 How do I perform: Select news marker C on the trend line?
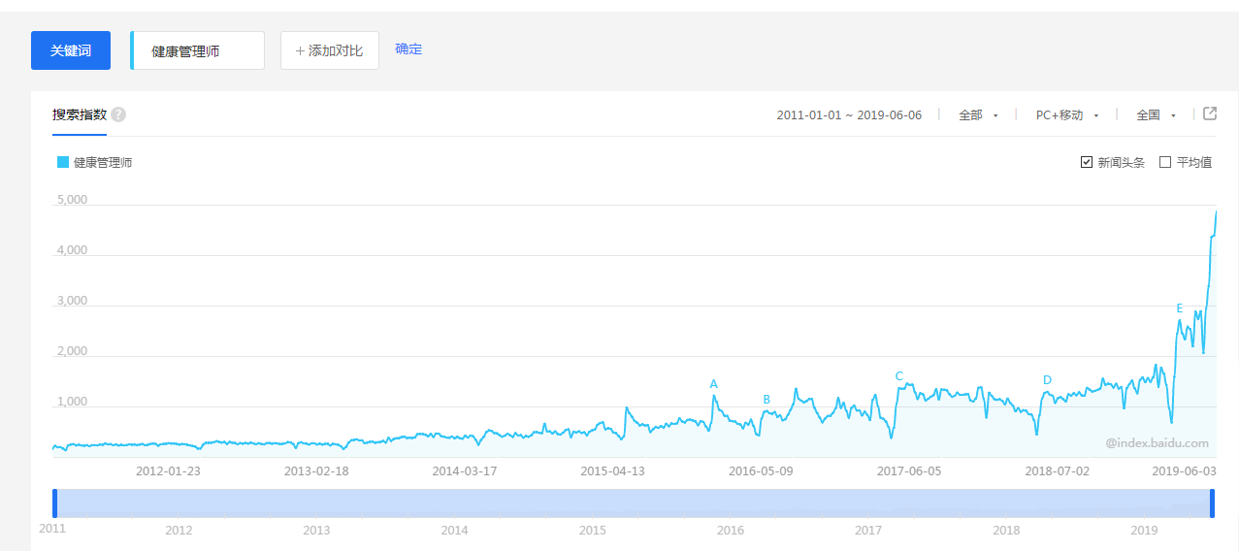[x=899, y=376]
